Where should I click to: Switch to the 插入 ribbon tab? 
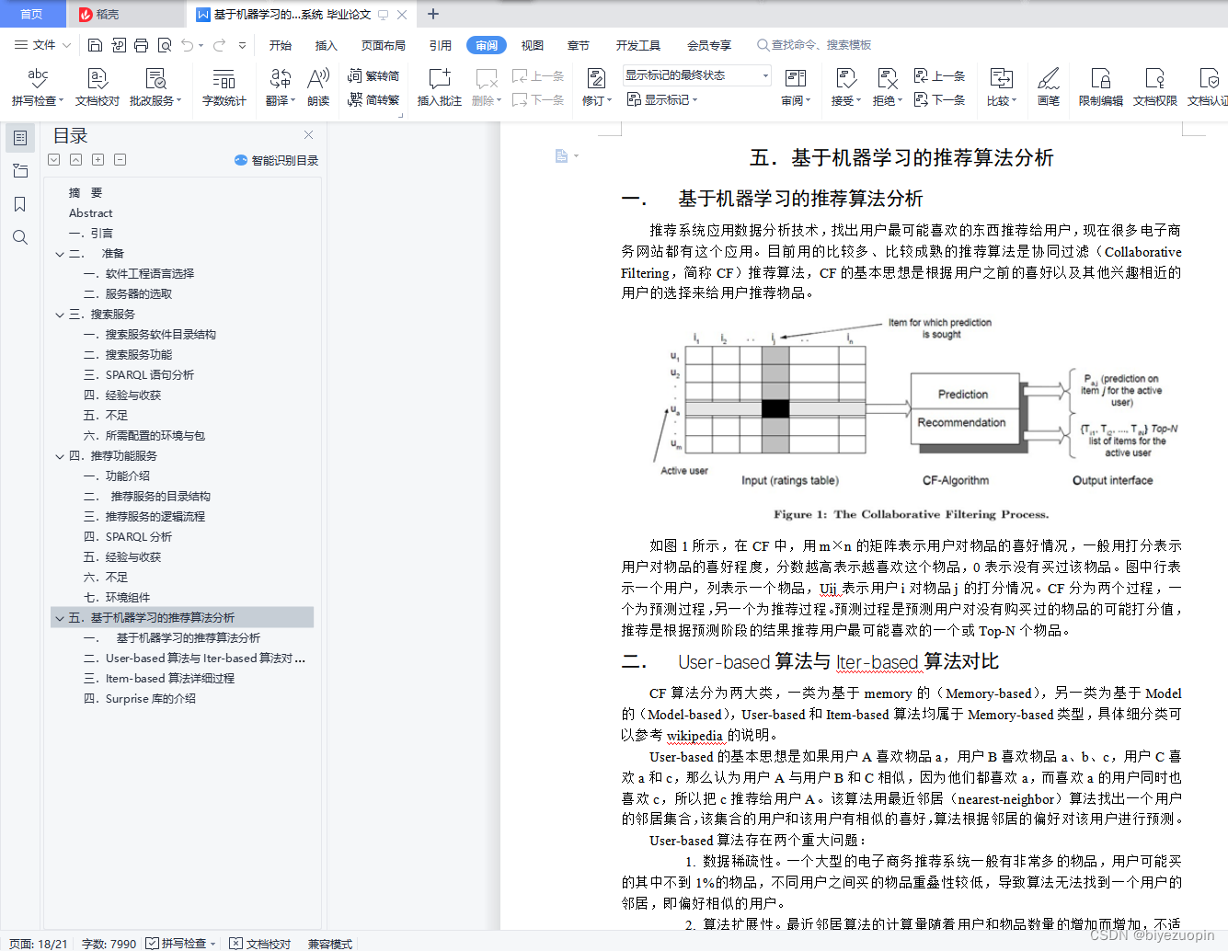click(326, 44)
